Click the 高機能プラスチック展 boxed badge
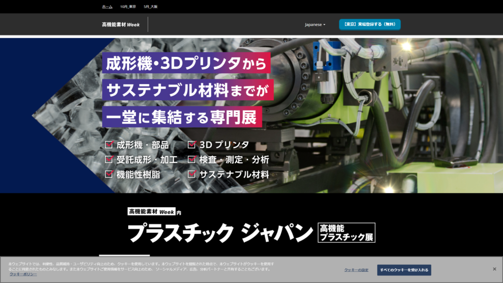 346,232
